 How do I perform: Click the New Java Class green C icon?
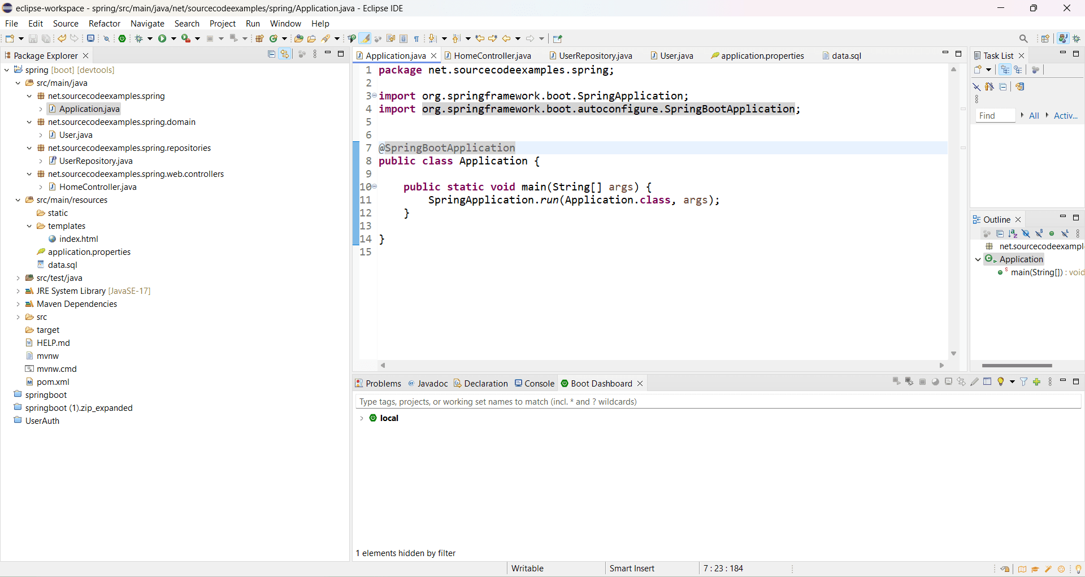(x=274, y=38)
